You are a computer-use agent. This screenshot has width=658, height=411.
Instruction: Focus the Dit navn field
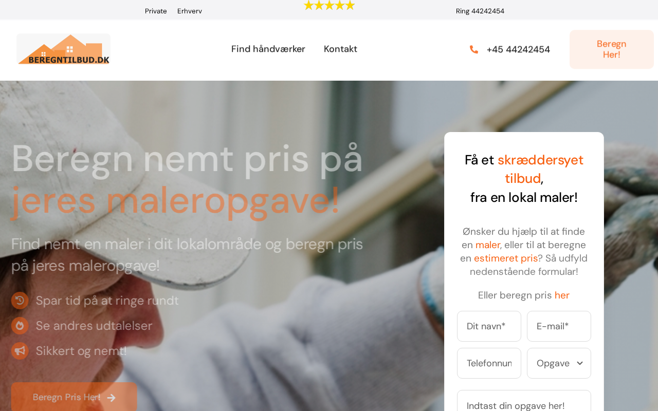tap(489, 326)
